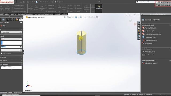Screen dimensions: 171x96
Task: Accept feature with green checkmark in viewport
Action: pos(130,21)
